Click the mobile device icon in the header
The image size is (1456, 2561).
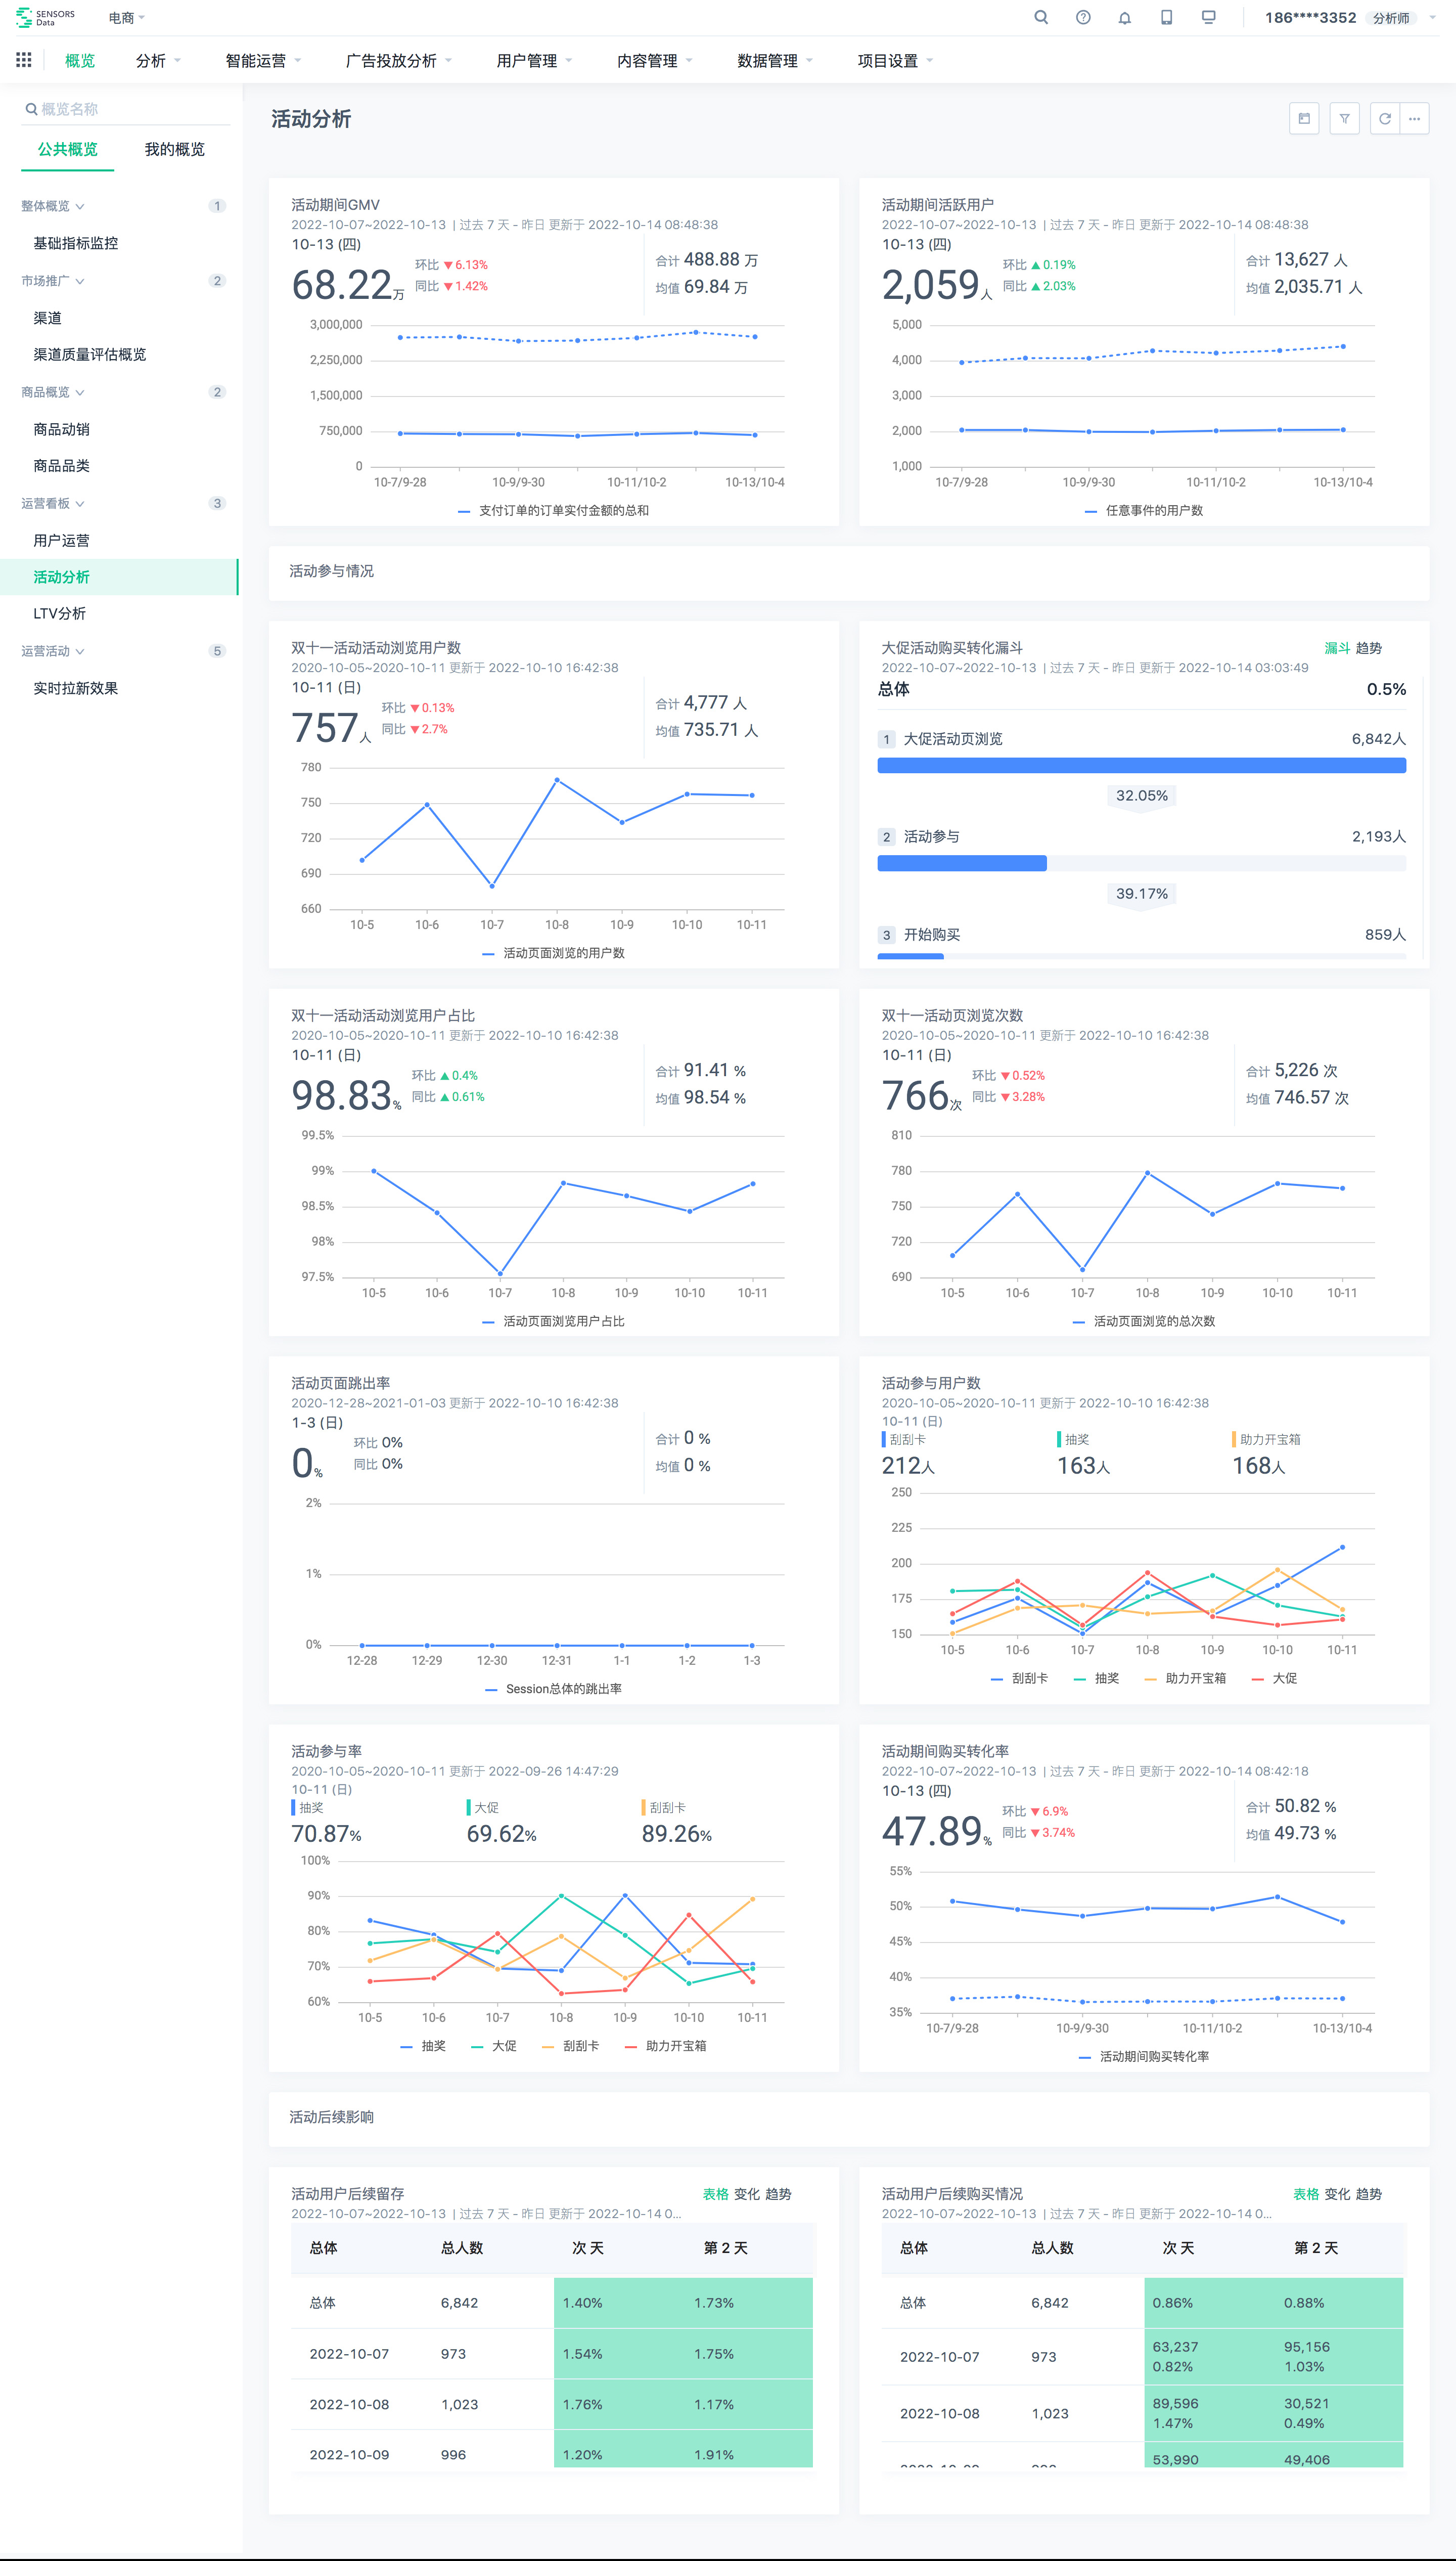click(x=1166, y=17)
